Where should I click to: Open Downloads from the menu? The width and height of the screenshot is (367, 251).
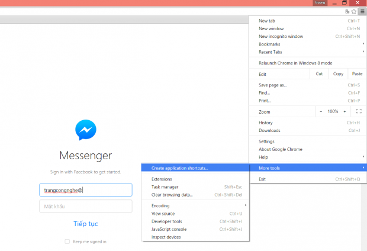click(x=307, y=130)
